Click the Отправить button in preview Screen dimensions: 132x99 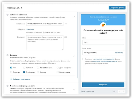coord(103,85)
